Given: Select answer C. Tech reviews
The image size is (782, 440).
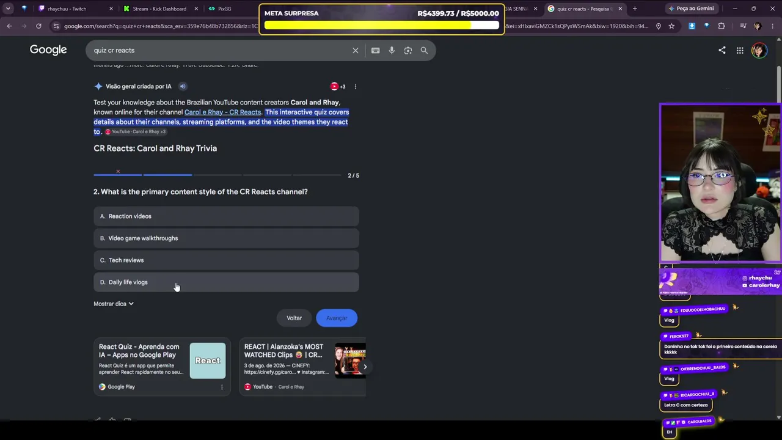Looking at the screenshot, I should [226, 260].
